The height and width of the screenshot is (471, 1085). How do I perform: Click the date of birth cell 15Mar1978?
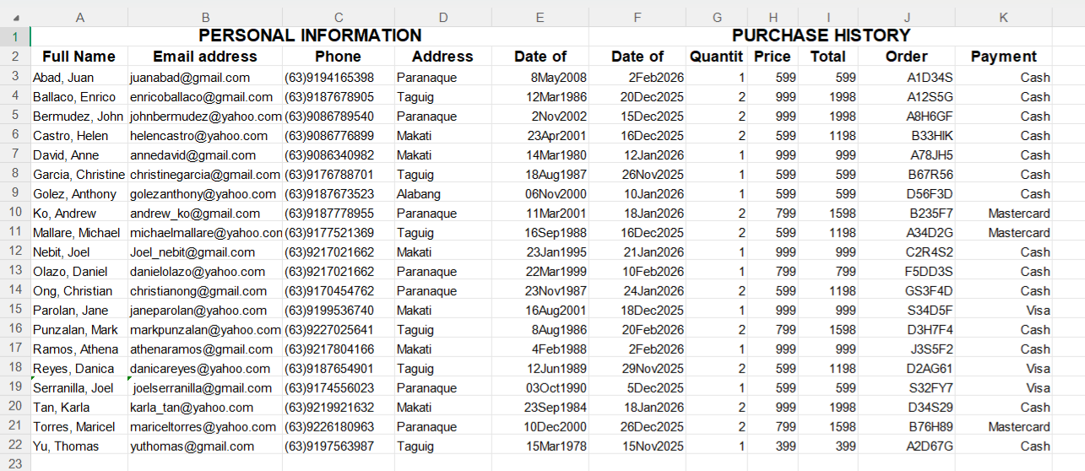tap(540, 447)
